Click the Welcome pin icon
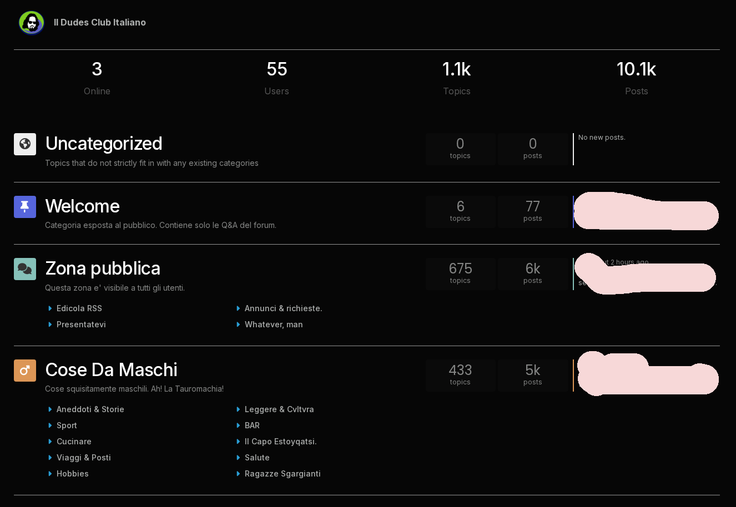 coord(25,207)
